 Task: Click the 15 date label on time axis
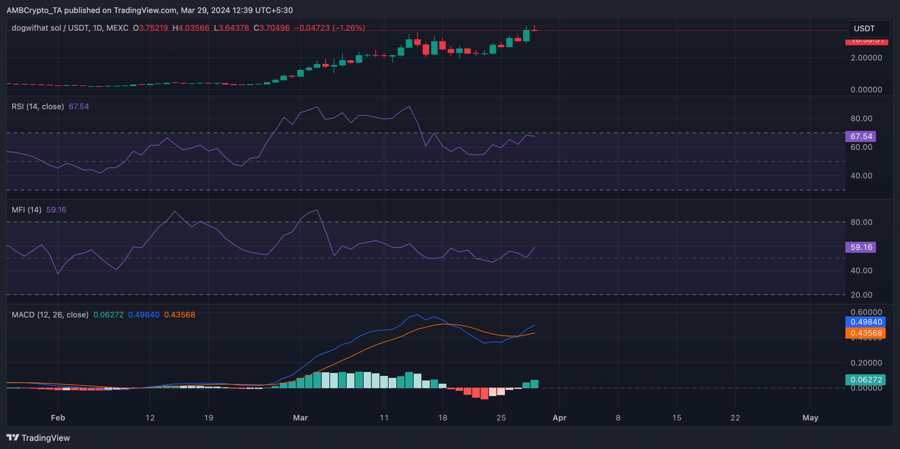tap(677, 418)
